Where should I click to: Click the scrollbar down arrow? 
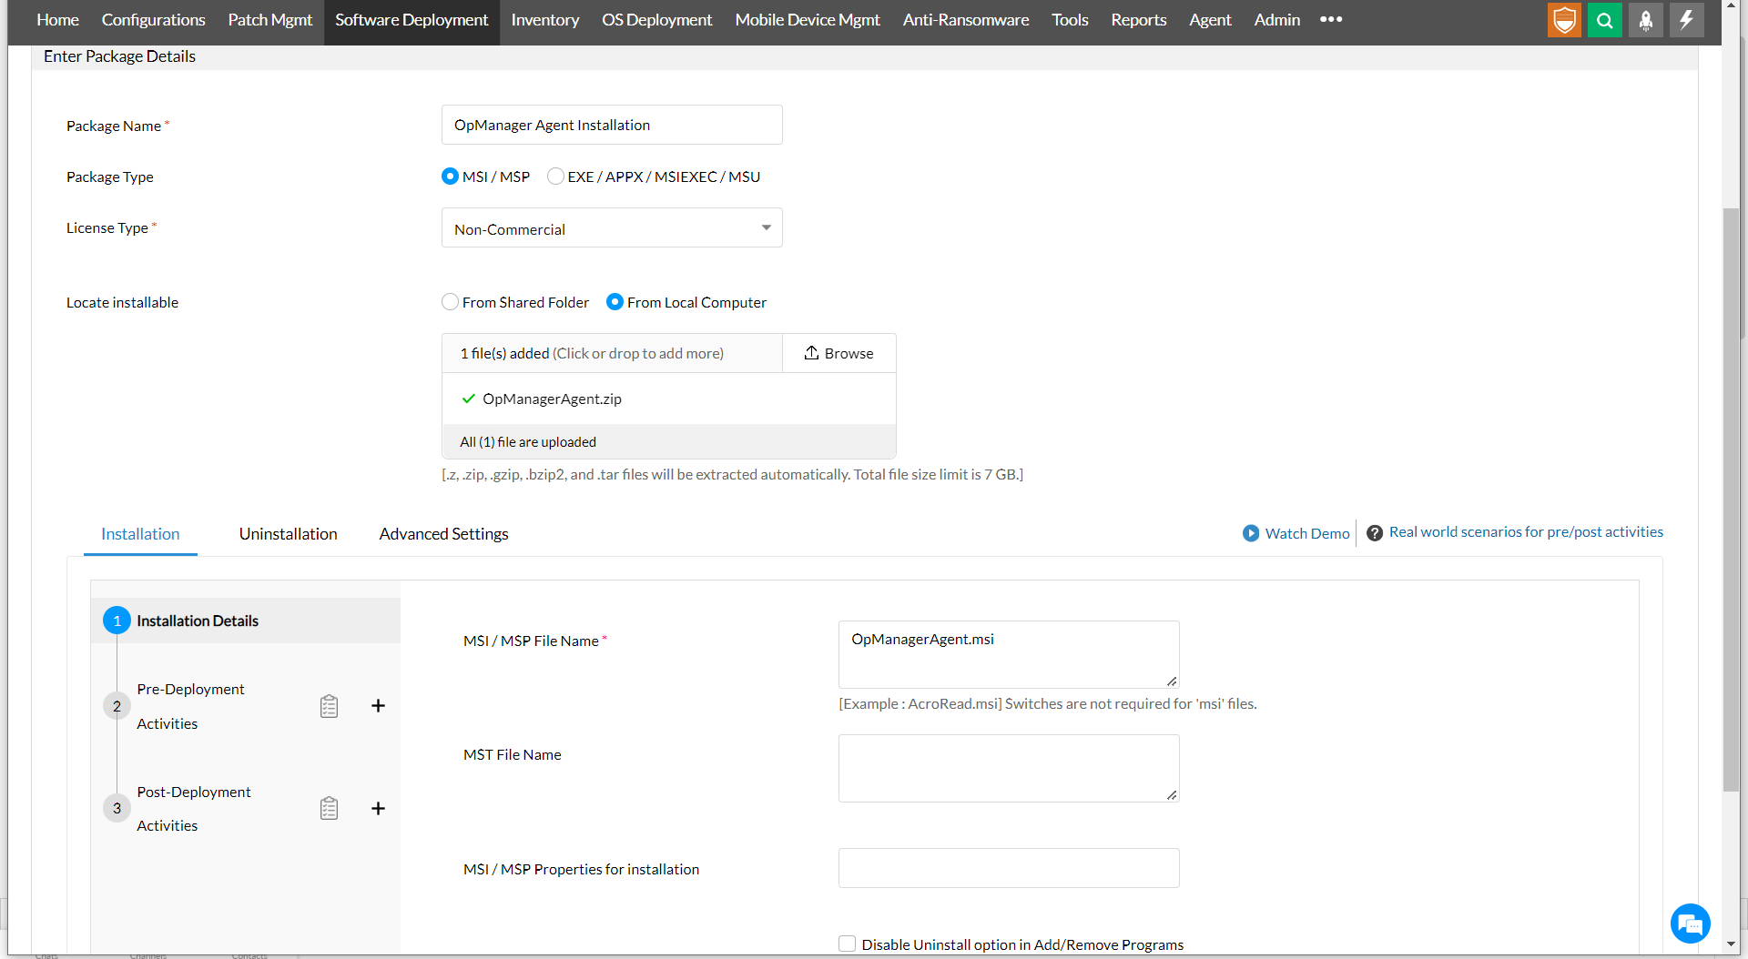(x=1731, y=944)
